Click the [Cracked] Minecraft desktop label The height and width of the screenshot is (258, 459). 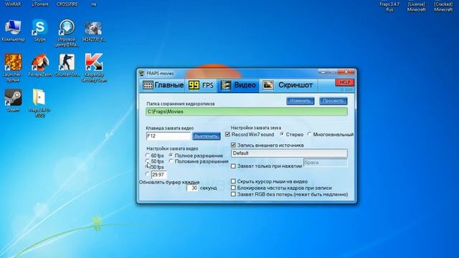[x=443, y=6]
